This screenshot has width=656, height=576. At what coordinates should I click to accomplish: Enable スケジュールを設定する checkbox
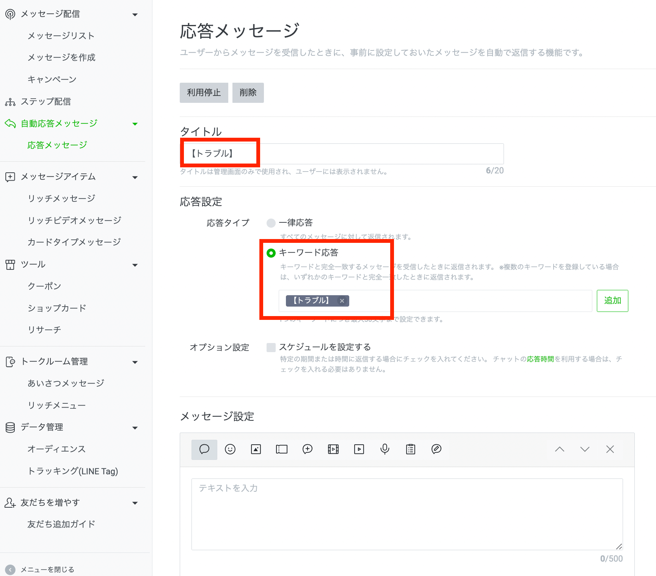271,347
